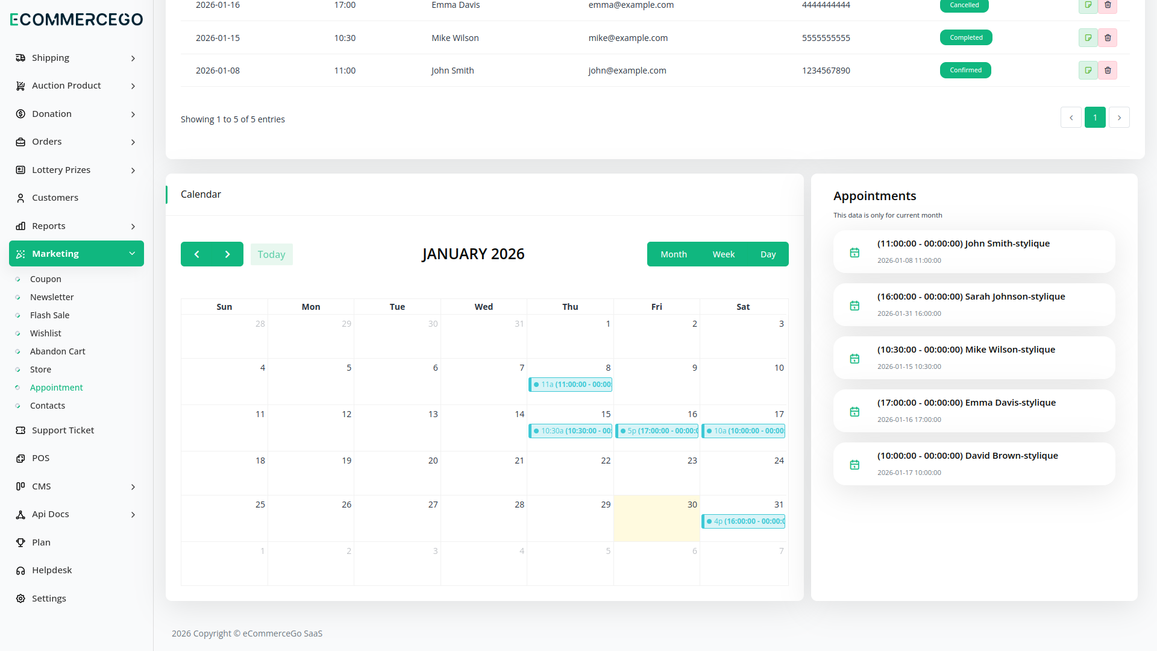This screenshot has height=651, width=1157.
Task: Go to previous calendar month
Action: 196,254
